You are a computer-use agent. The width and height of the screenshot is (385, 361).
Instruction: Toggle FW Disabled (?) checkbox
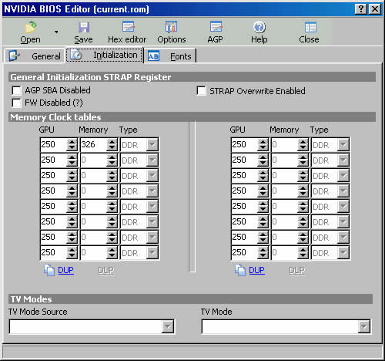coord(16,103)
